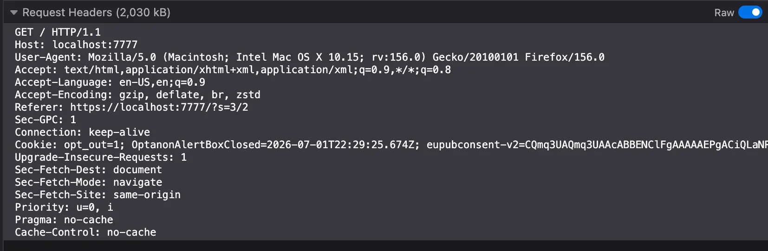Select the Accept-Language header line
Image resolution: width=768 pixels, height=251 pixels.
(110, 82)
